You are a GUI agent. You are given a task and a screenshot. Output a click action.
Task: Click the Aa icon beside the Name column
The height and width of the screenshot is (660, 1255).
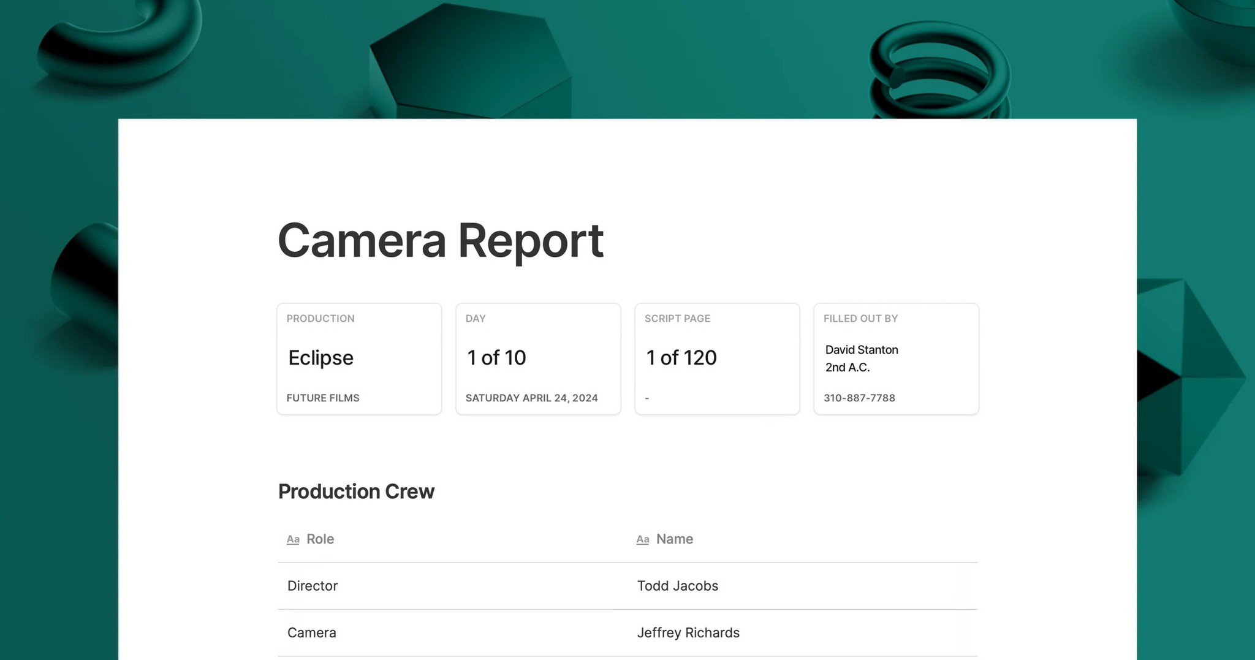tap(643, 539)
